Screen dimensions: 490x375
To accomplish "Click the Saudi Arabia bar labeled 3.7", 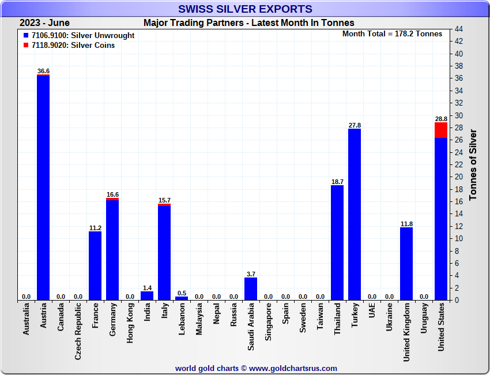I will [x=251, y=289].
